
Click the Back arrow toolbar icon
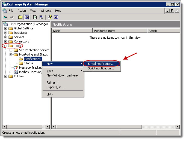point(5,17)
